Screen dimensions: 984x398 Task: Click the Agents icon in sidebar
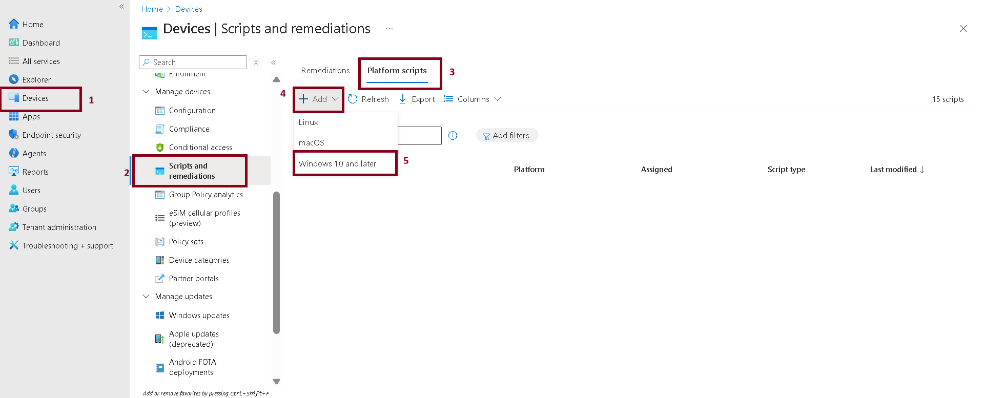(14, 153)
